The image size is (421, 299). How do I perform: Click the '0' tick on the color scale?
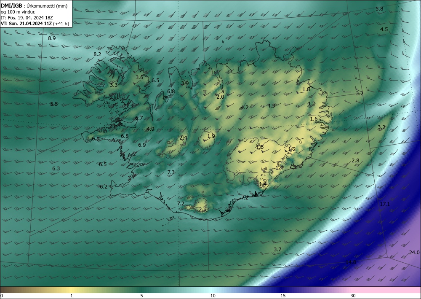point(2,296)
